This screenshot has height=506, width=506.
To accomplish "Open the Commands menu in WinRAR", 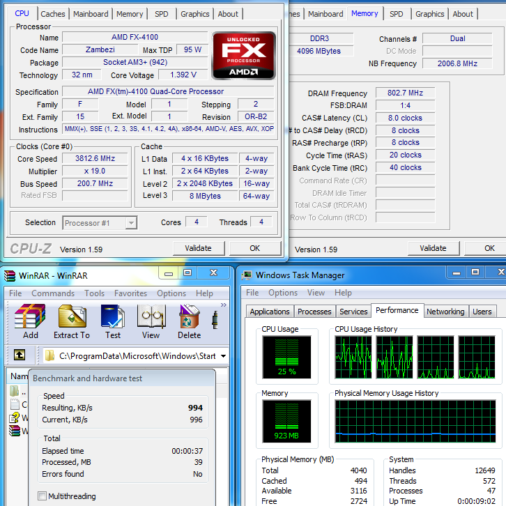I will click(x=52, y=293).
